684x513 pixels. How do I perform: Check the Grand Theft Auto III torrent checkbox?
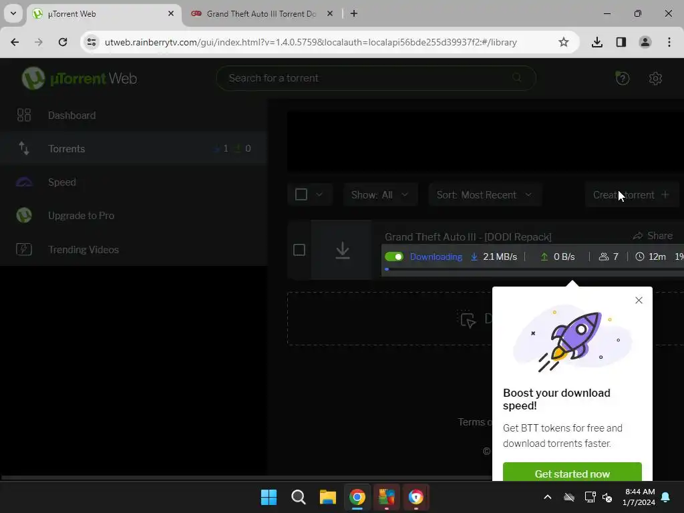(299, 250)
